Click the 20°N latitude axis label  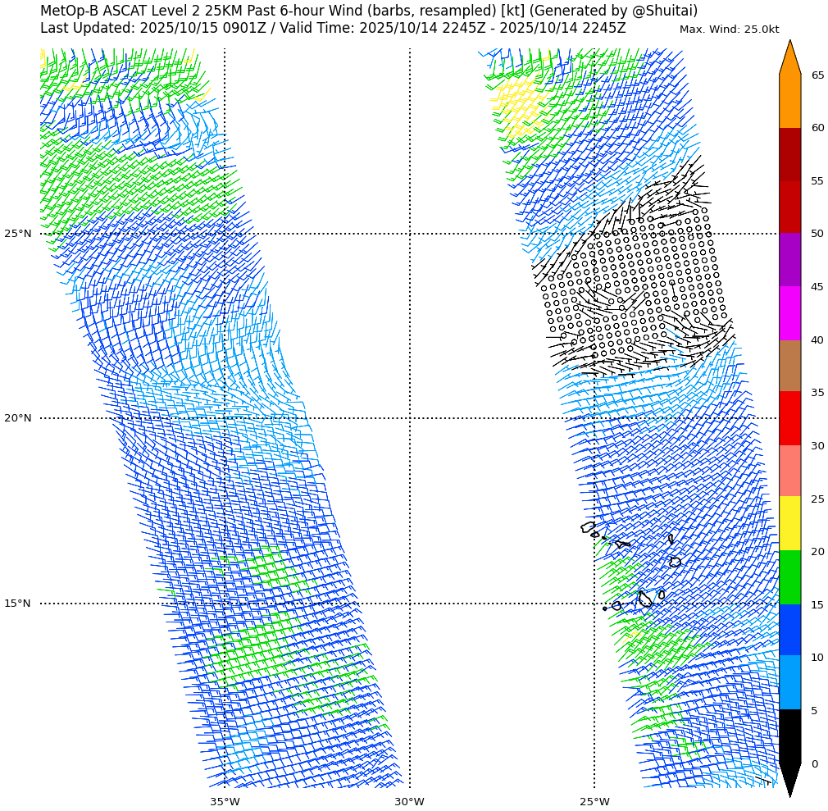pyautogui.click(x=18, y=418)
